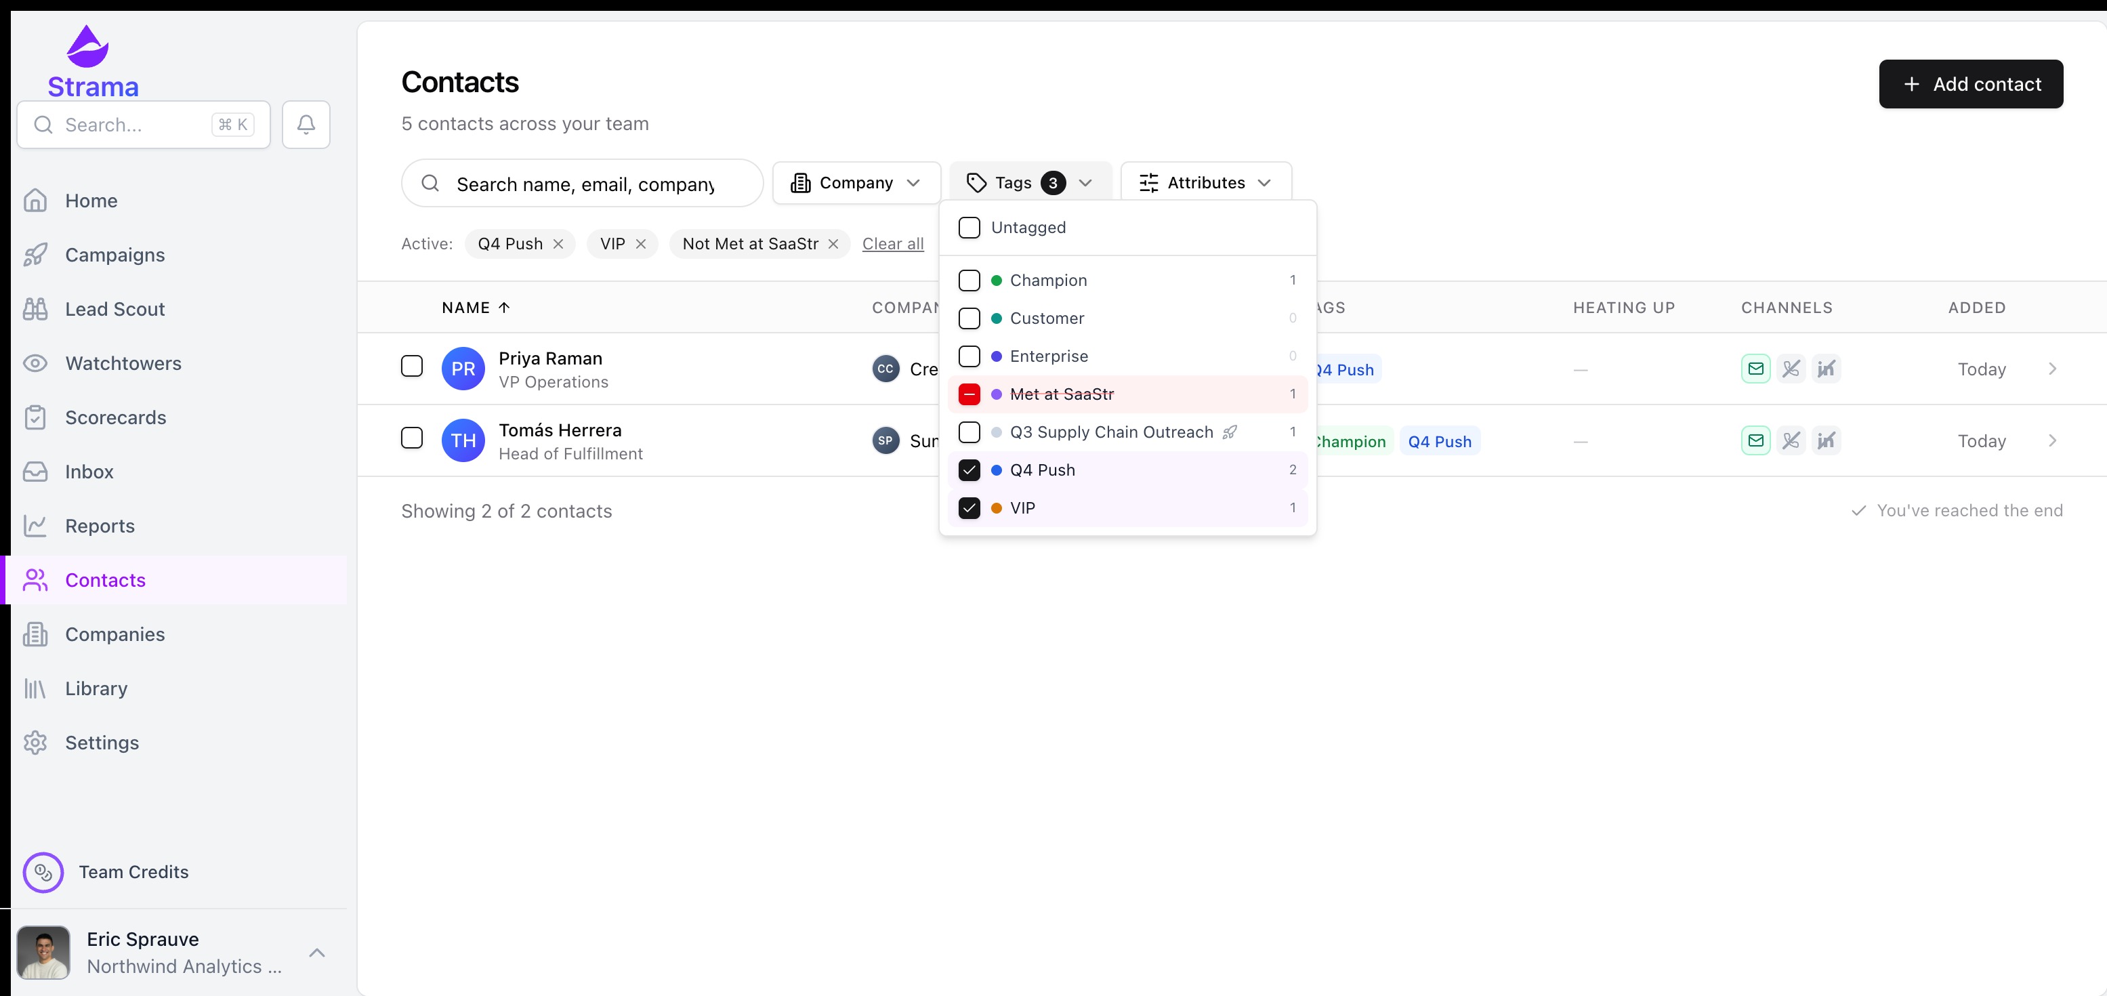The image size is (2107, 996).
Task: Click the orange VIP color dot
Action: click(996, 507)
